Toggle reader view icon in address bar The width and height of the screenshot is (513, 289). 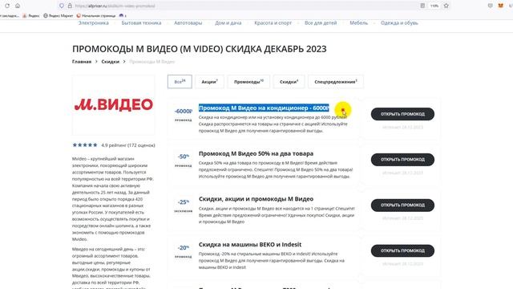pos(422,6)
